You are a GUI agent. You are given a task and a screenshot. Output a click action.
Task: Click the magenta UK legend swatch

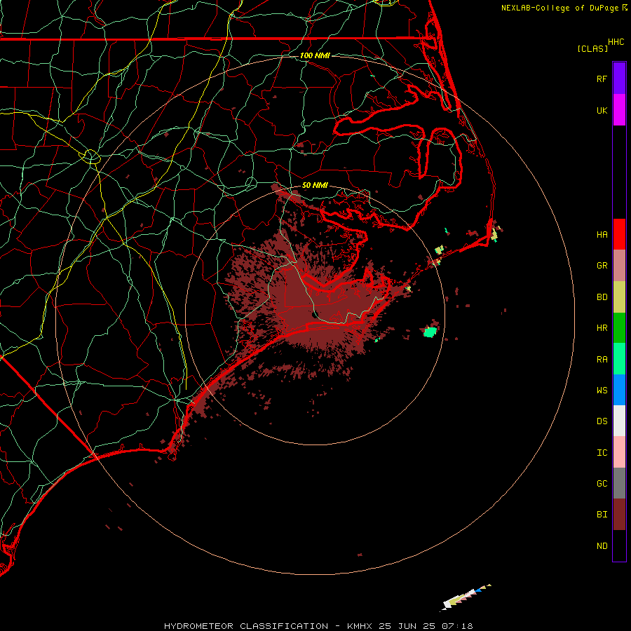click(619, 110)
